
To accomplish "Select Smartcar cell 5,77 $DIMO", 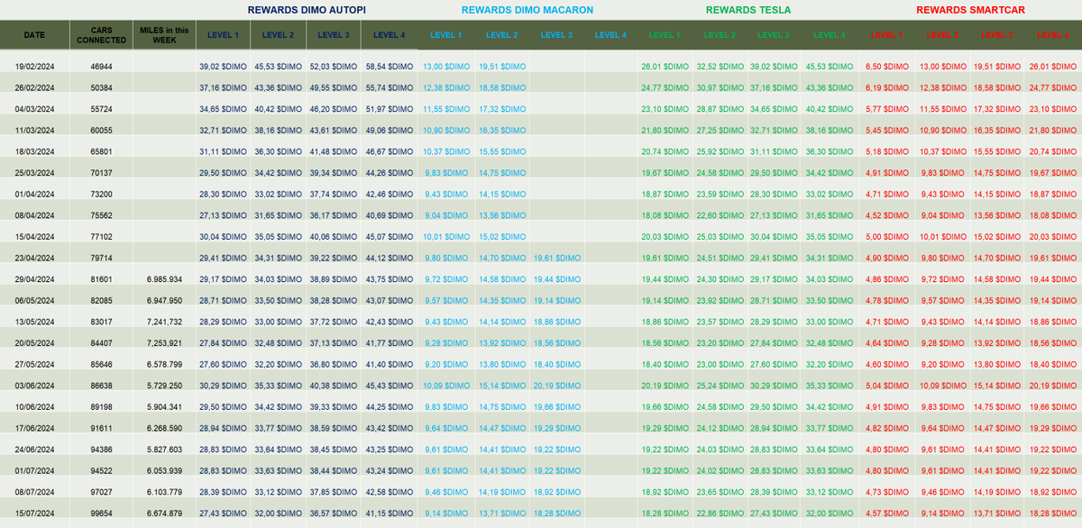I will click(886, 109).
